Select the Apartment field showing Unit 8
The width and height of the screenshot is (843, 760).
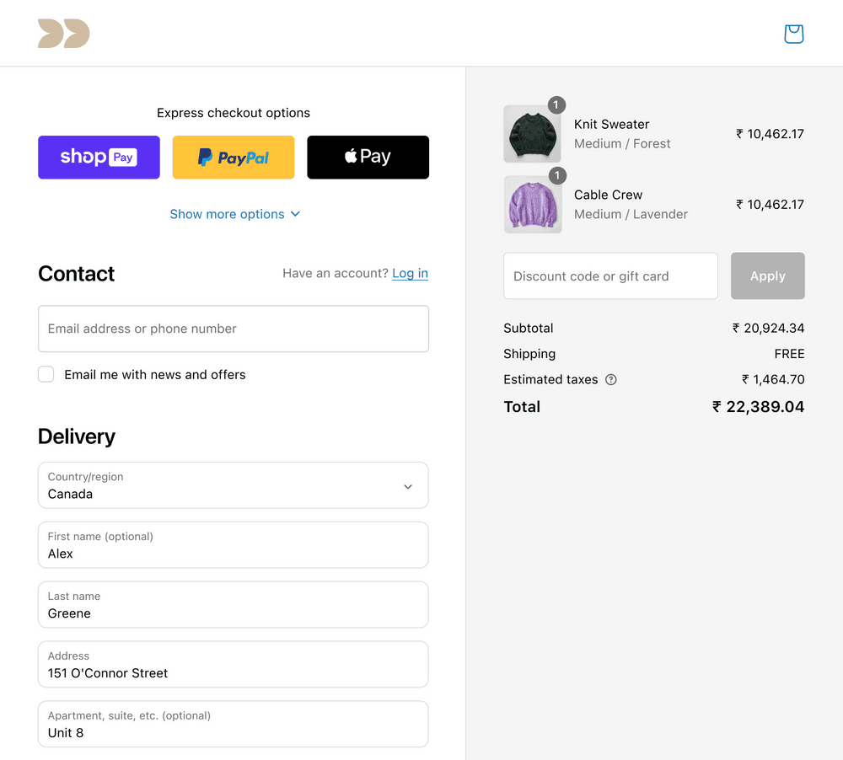[x=234, y=725]
